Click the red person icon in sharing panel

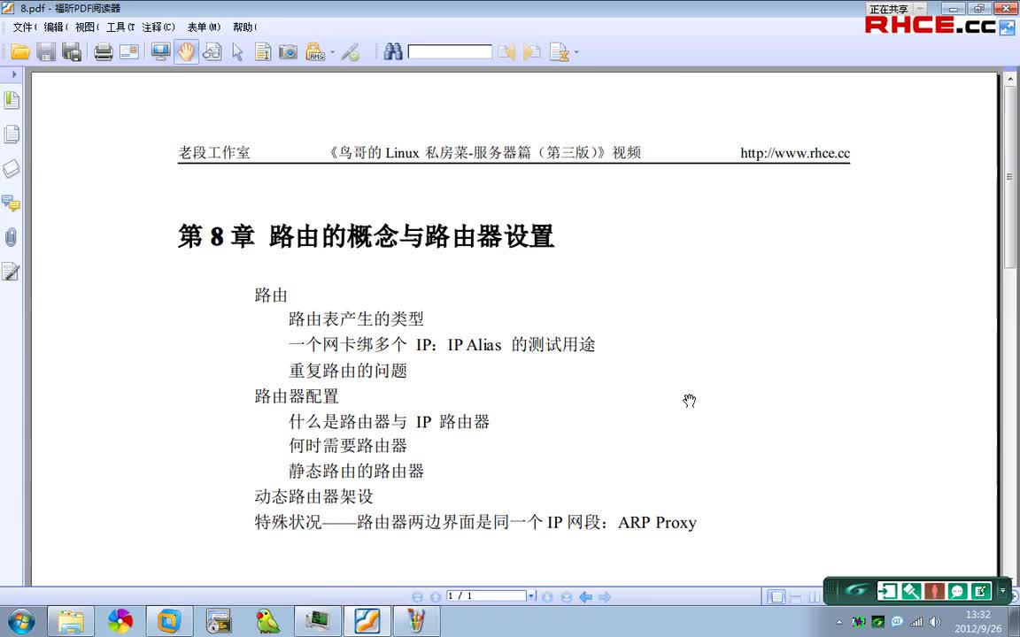pos(934,591)
